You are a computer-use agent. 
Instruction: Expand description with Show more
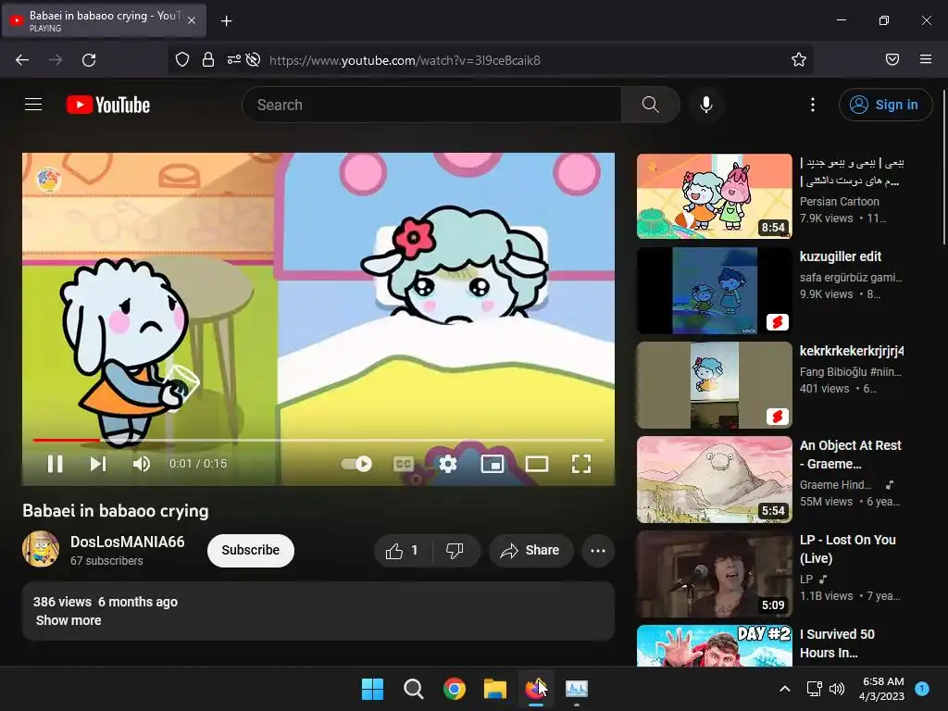[x=69, y=620]
